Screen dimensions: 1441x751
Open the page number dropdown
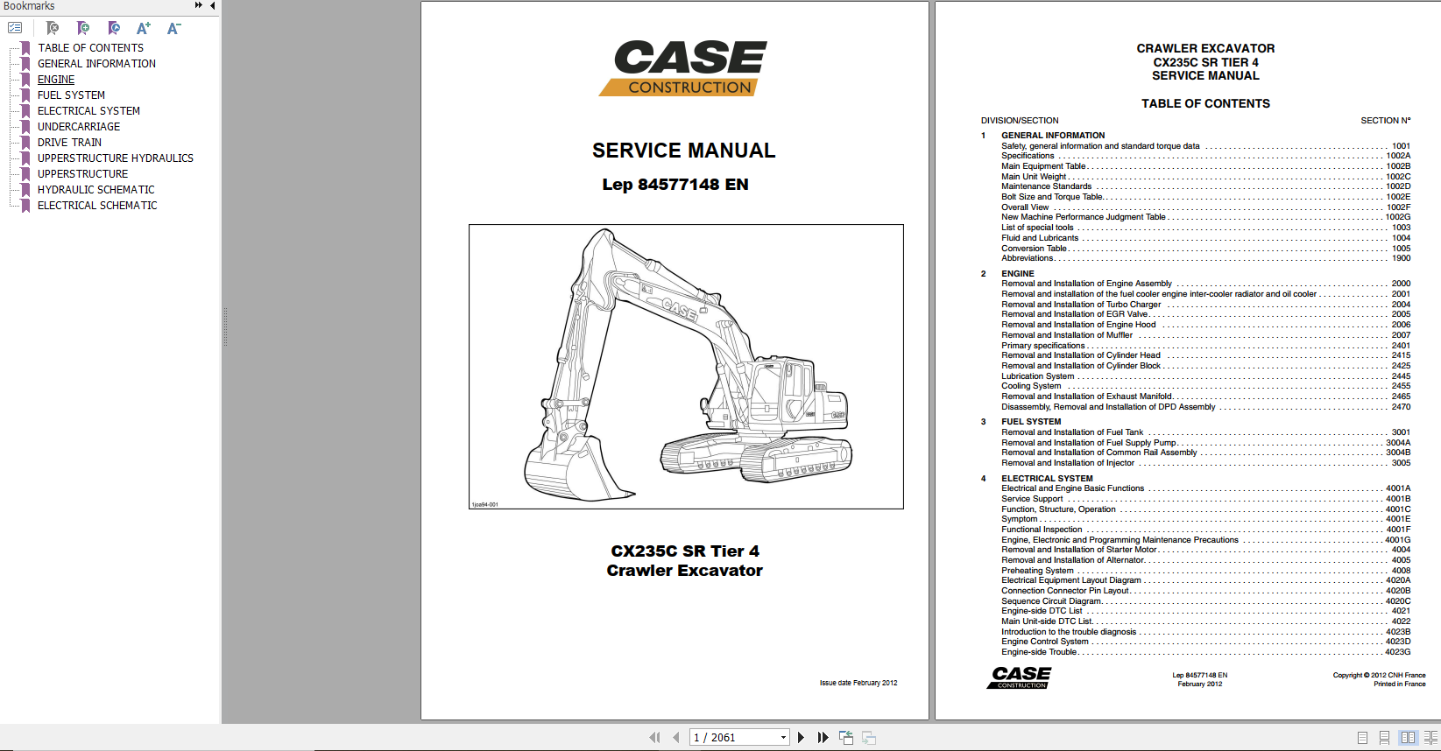[x=783, y=738]
